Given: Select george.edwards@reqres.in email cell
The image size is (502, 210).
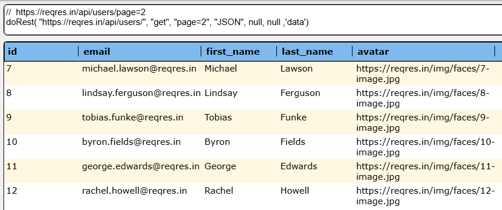Looking at the screenshot, I should pyautogui.click(x=141, y=166).
